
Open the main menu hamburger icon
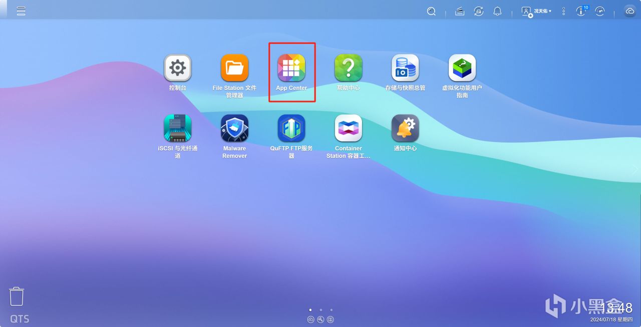coord(21,11)
